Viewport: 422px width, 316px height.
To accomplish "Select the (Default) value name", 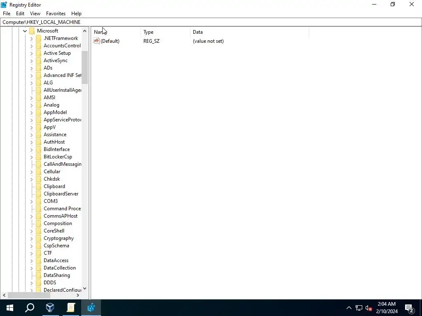I will point(110,41).
